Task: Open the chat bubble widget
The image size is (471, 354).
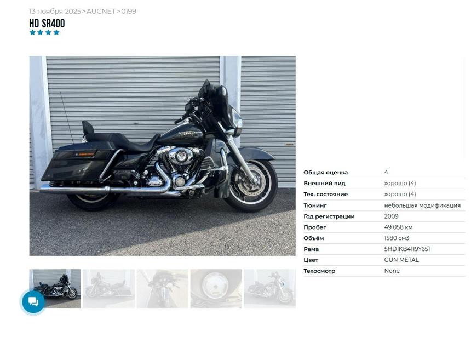Action: click(x=33, y=302)
